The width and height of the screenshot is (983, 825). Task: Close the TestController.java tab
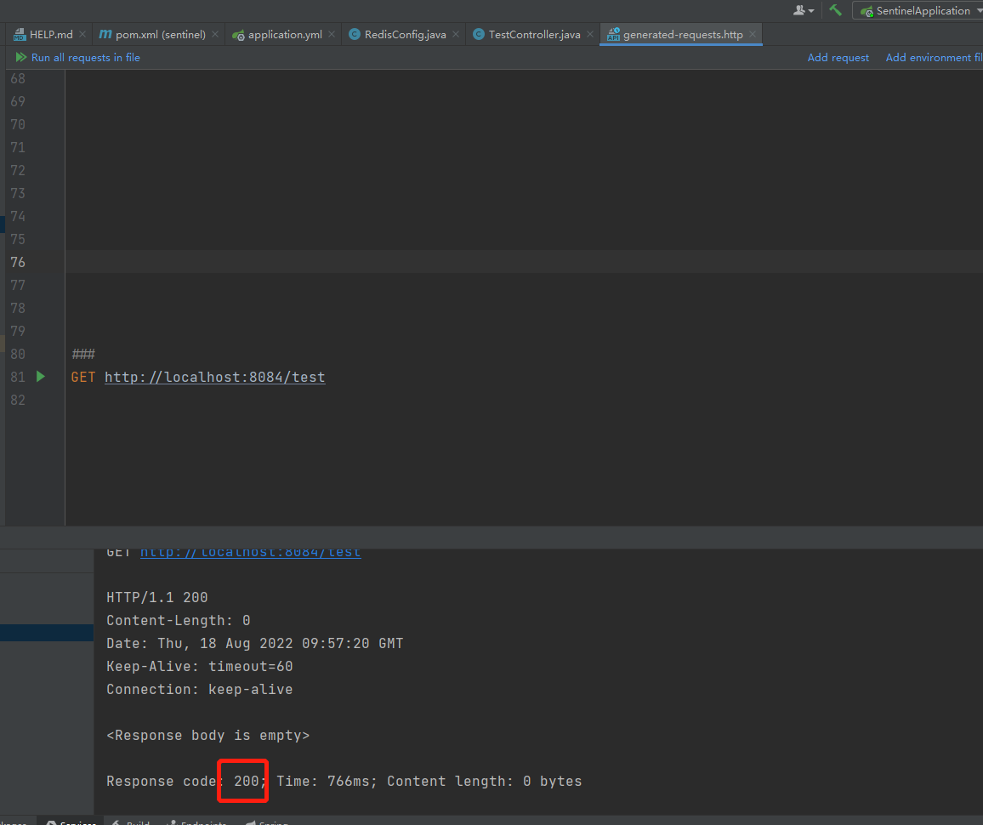pyautogui.click(x=590, y=35)
